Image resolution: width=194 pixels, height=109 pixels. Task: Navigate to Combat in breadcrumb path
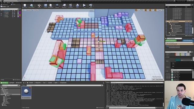point(50,83)
